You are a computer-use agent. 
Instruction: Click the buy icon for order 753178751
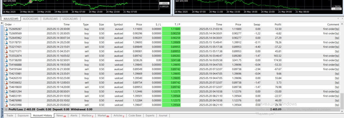tap(6, 42)
